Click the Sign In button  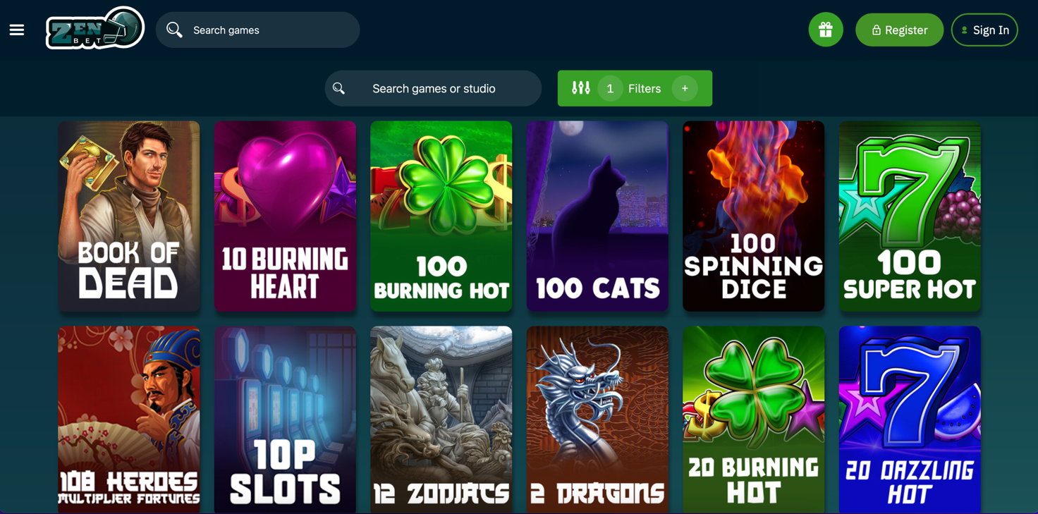pyautogui.click(x=984, y=30)
